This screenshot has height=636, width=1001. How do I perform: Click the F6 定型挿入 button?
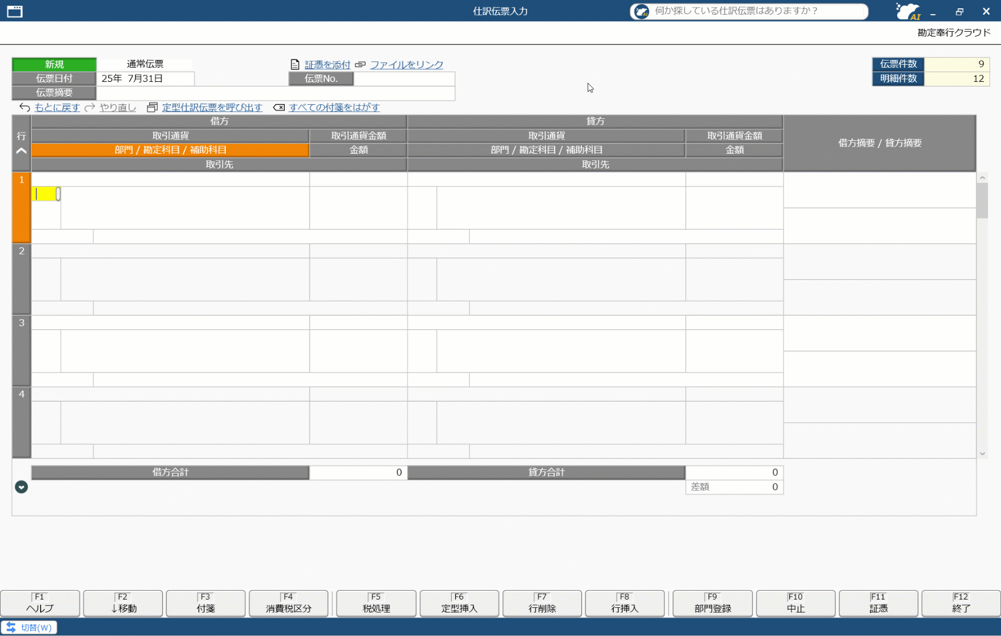pos(459,603)
